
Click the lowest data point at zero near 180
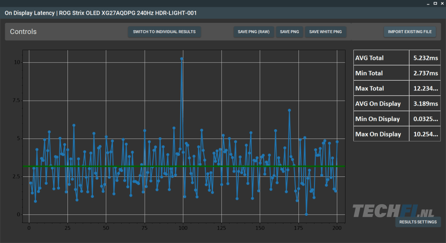[306, 214]
